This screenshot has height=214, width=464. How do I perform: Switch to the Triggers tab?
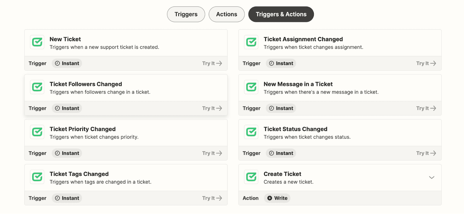point(186,14)
